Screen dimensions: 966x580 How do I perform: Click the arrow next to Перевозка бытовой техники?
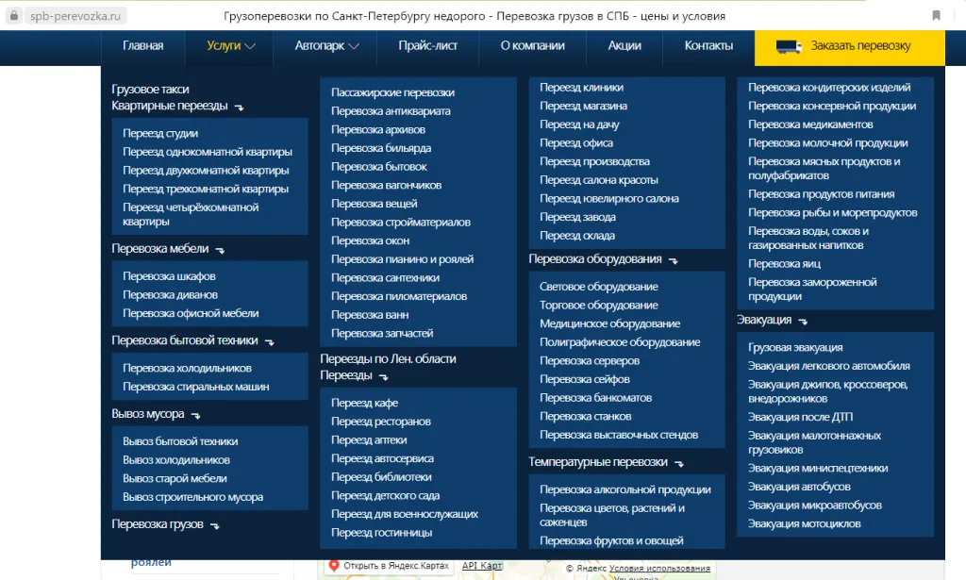point(269,342)
